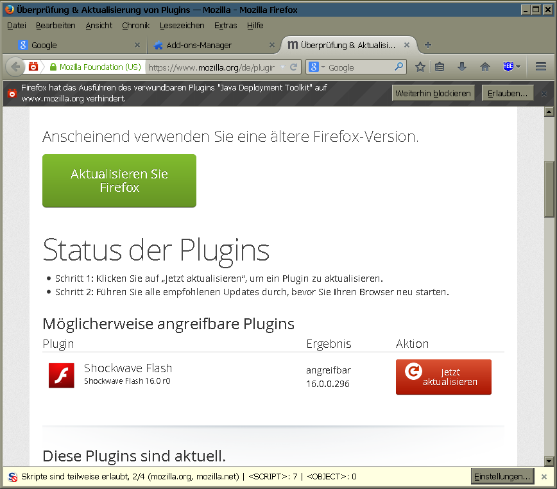Open a new tab with plus button
This screenshot has height=489, width=557.
tap(427, 45)
